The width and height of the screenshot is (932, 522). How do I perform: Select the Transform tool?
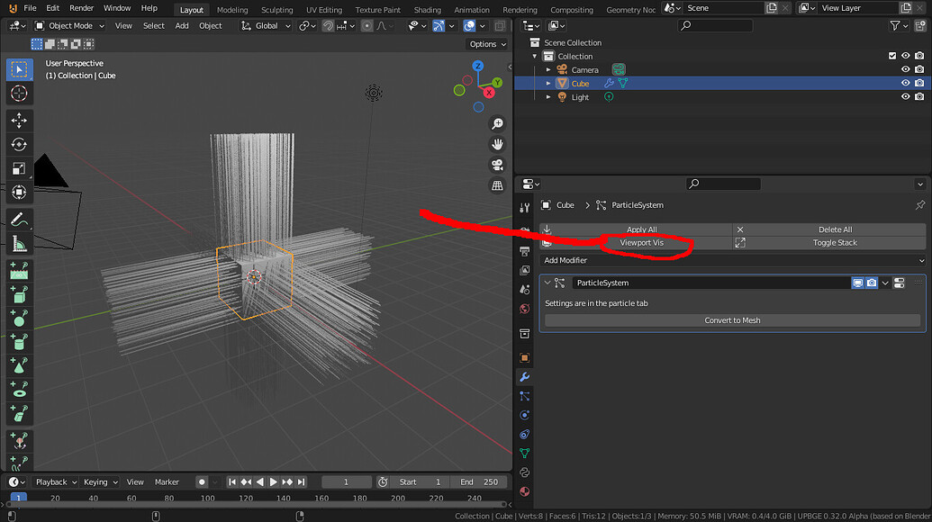pyautogui.click(x=19, y=193)
